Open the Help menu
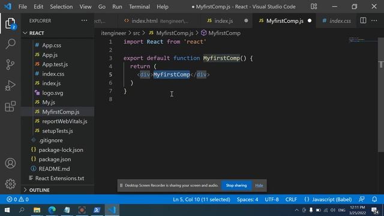The height and width of the screenshot is (216, 384). pos(163,7)
